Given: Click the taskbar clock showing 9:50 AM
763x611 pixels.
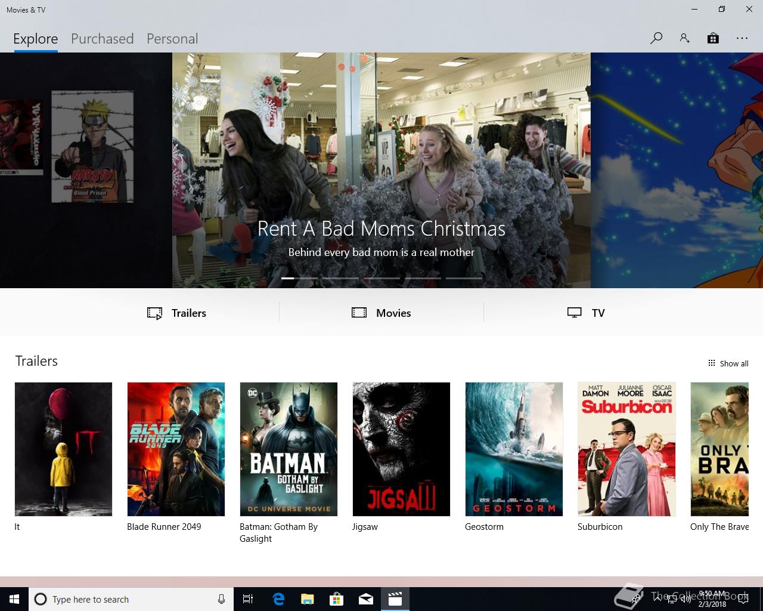Looking at the screenshot, I should [x=712, y=599].
